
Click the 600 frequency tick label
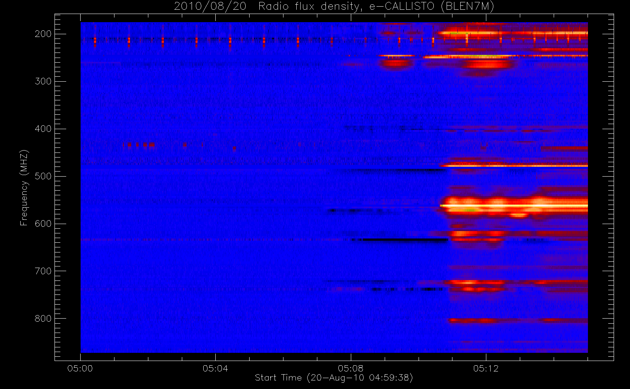[43, 224]
